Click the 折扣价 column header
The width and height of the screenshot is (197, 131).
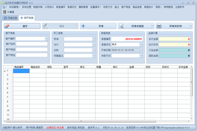169,67
